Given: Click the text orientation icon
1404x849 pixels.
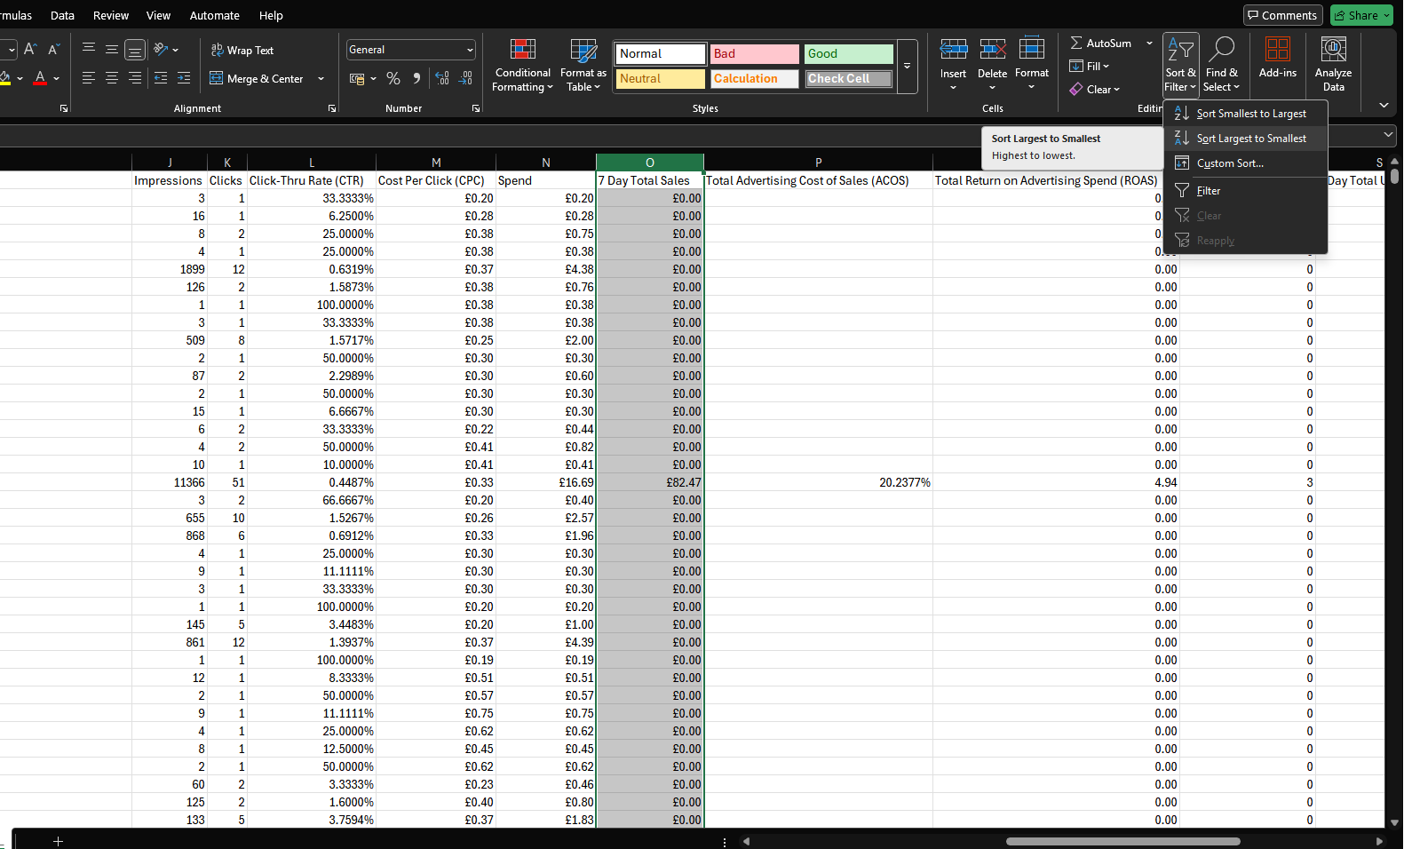Looking at the screenshot, I should click(161, 49).
